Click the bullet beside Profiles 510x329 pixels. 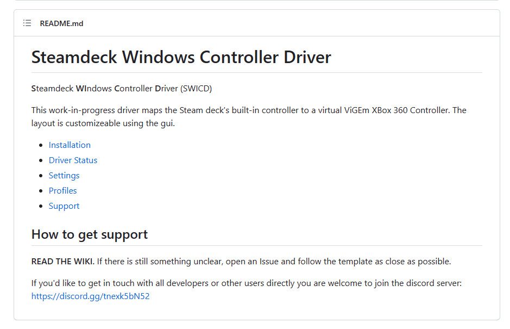click(x=40, y=191)
